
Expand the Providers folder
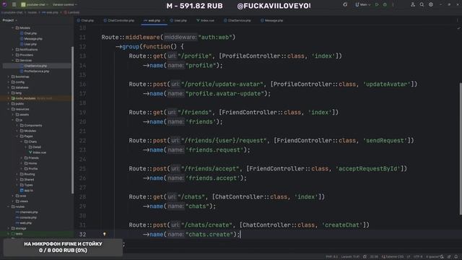point(13,55)
